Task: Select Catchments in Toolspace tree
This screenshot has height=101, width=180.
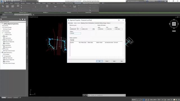Action: (8, 38)
